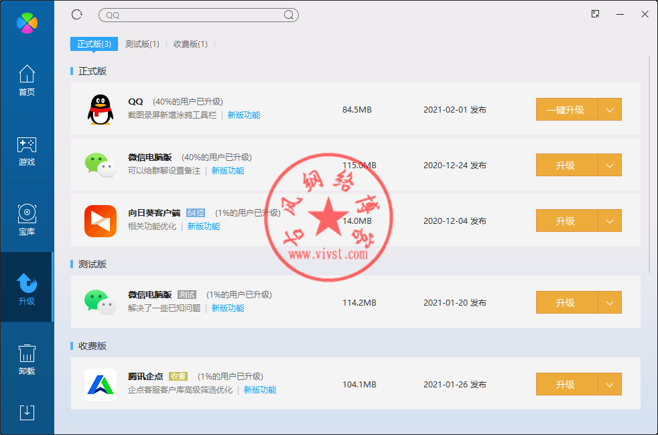This screenshot has width=658, height=435.
Task: Expand upgrade dropdown for 腾讯企点
Action: pyautogui.click(x=610, y=384)
